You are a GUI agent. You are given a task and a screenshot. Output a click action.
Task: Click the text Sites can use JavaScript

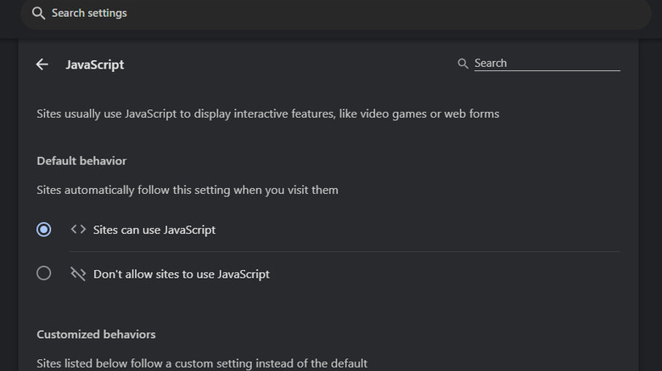pos(154,230)
